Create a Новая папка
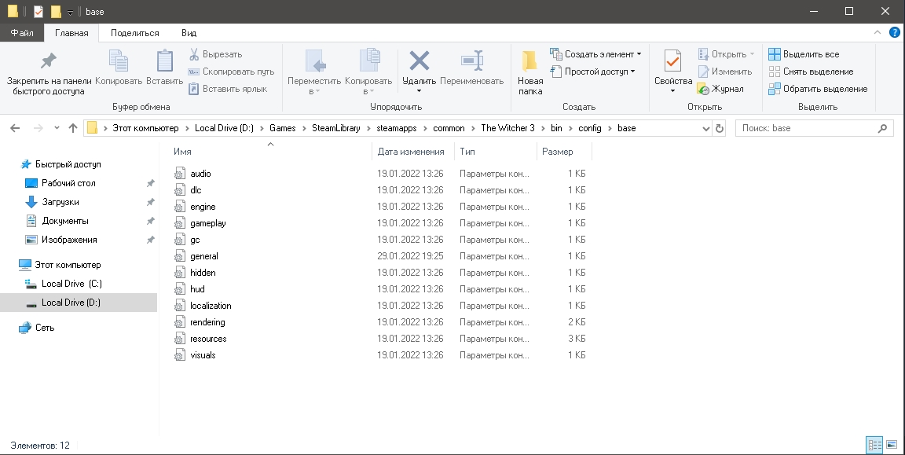 pos(529,73)
